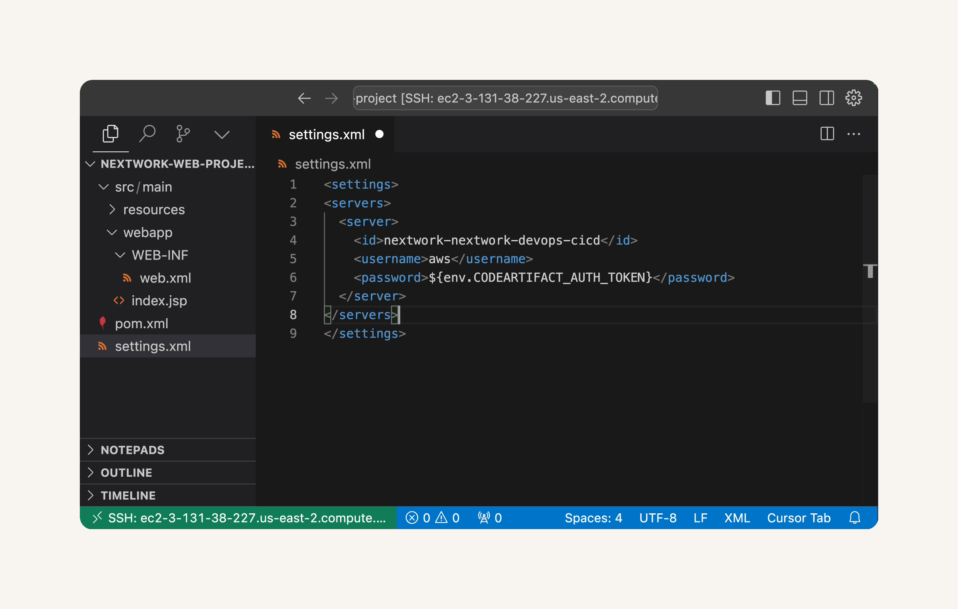Screen dimensions: 958x609
Task: Click the <server> opening tag on line 3
Action: [x=368, y=222]
